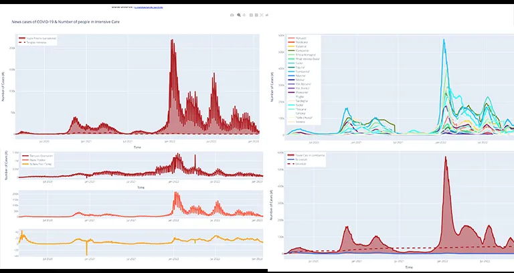Toggle % New Pos / Tamp legend trace
514x273 pixels.
36,163
